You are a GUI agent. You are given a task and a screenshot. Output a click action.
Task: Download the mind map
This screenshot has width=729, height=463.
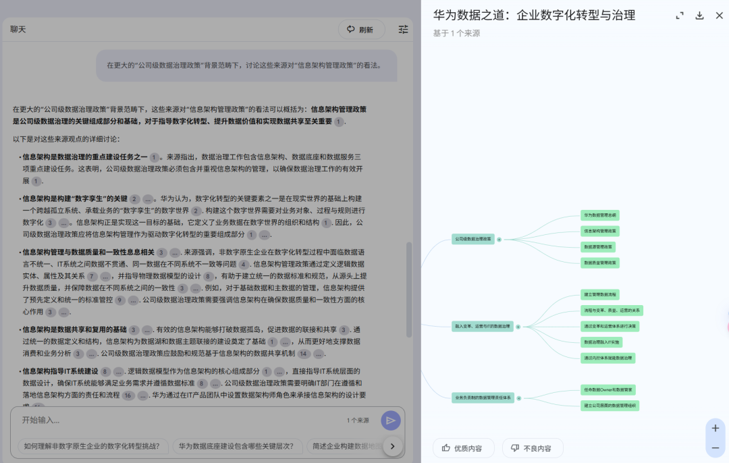tap(699, 16)
